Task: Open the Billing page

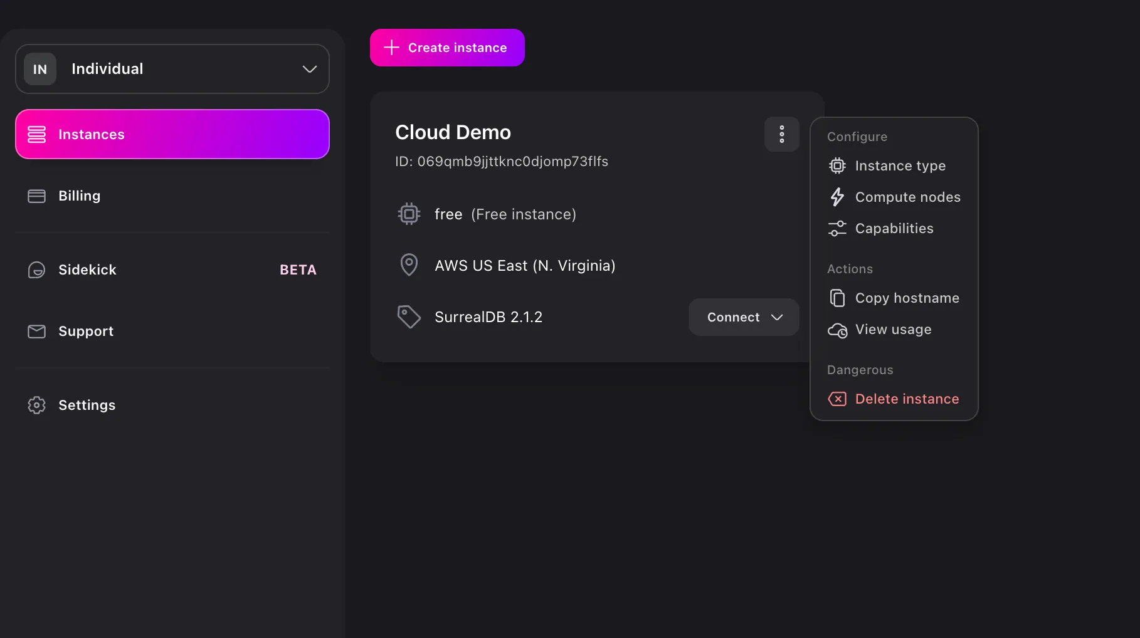Action: point(172,196)
